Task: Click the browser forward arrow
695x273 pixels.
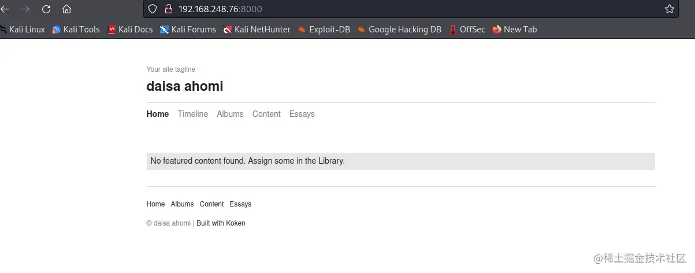Action: 25,9
